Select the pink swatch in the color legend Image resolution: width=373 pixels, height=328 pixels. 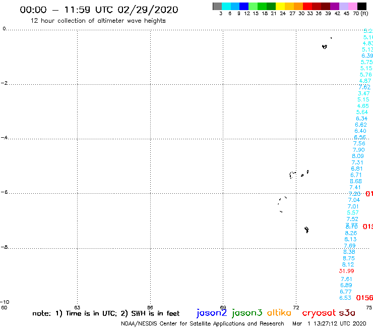pos(352,6)
